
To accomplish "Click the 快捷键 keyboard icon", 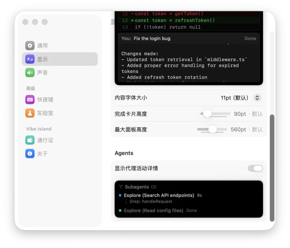I will 30,100.
